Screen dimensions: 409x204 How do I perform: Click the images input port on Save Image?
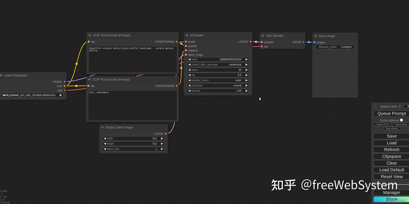click(x=314, y=42)
